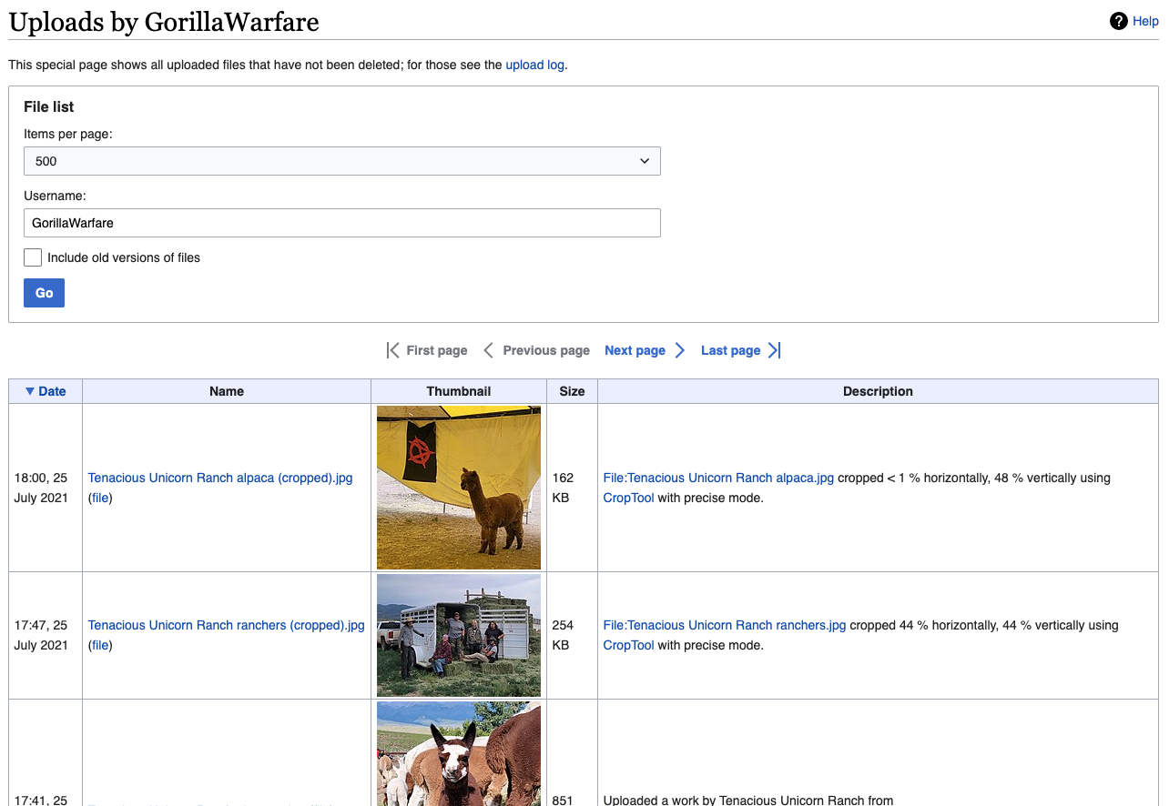The width and height of the screenshot is (1169, 806).
Task: Open the upload log link
Action: pyautogui.click(x=535, y=65)
